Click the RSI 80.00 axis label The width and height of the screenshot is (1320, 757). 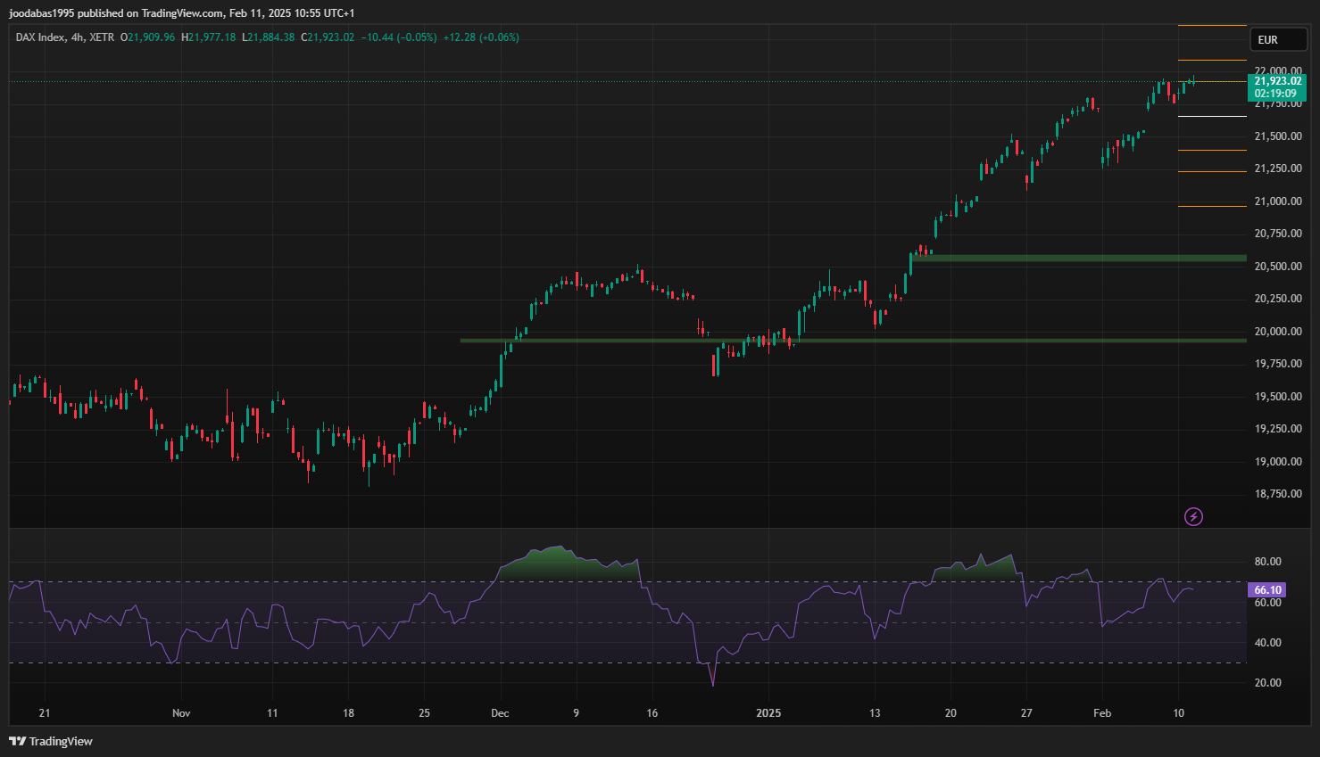1267,562
